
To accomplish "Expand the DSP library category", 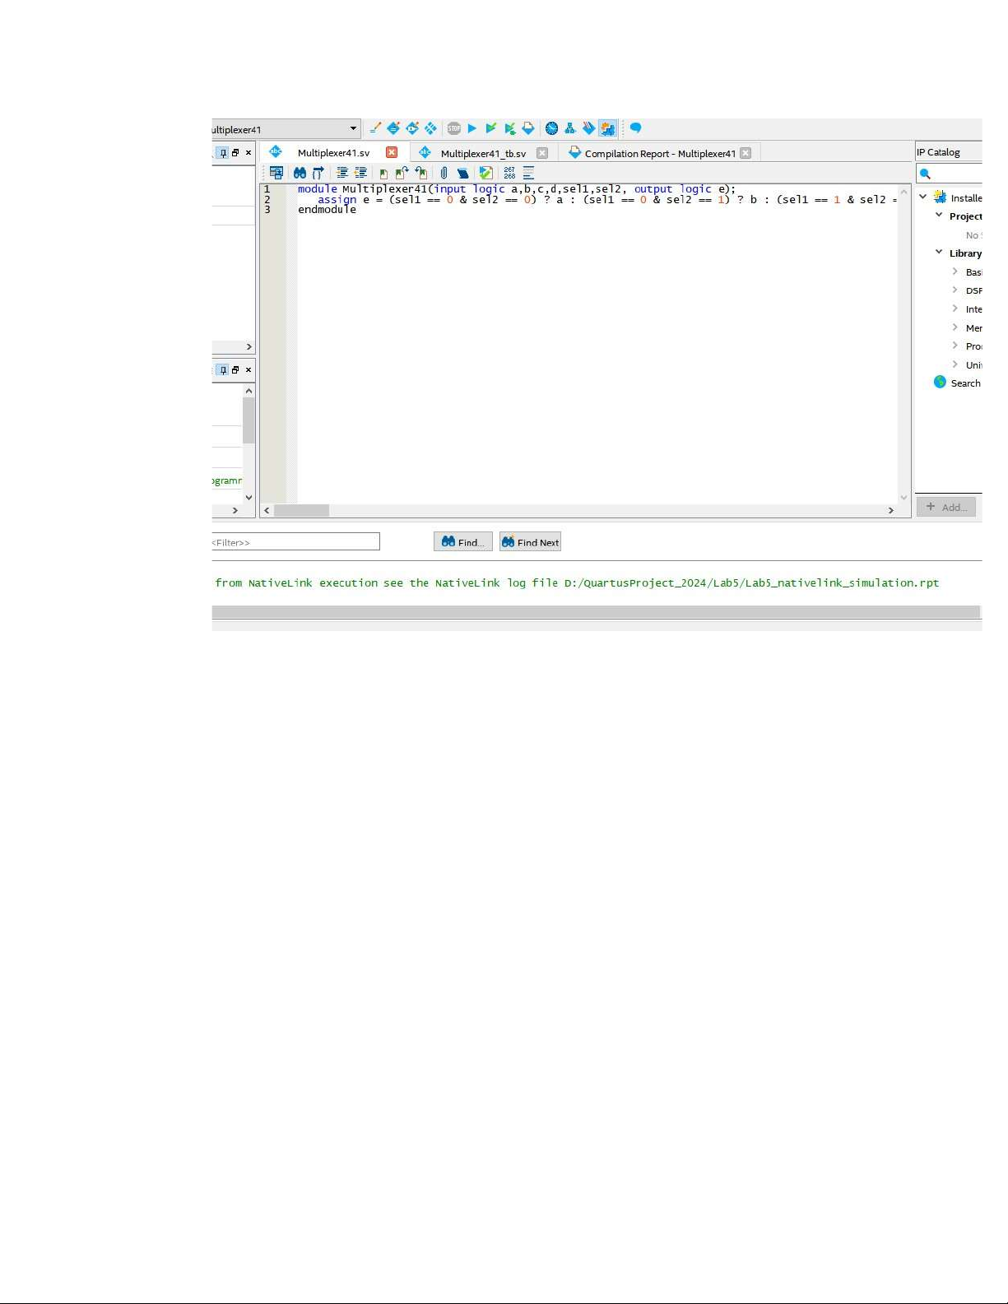I will 955,290.
